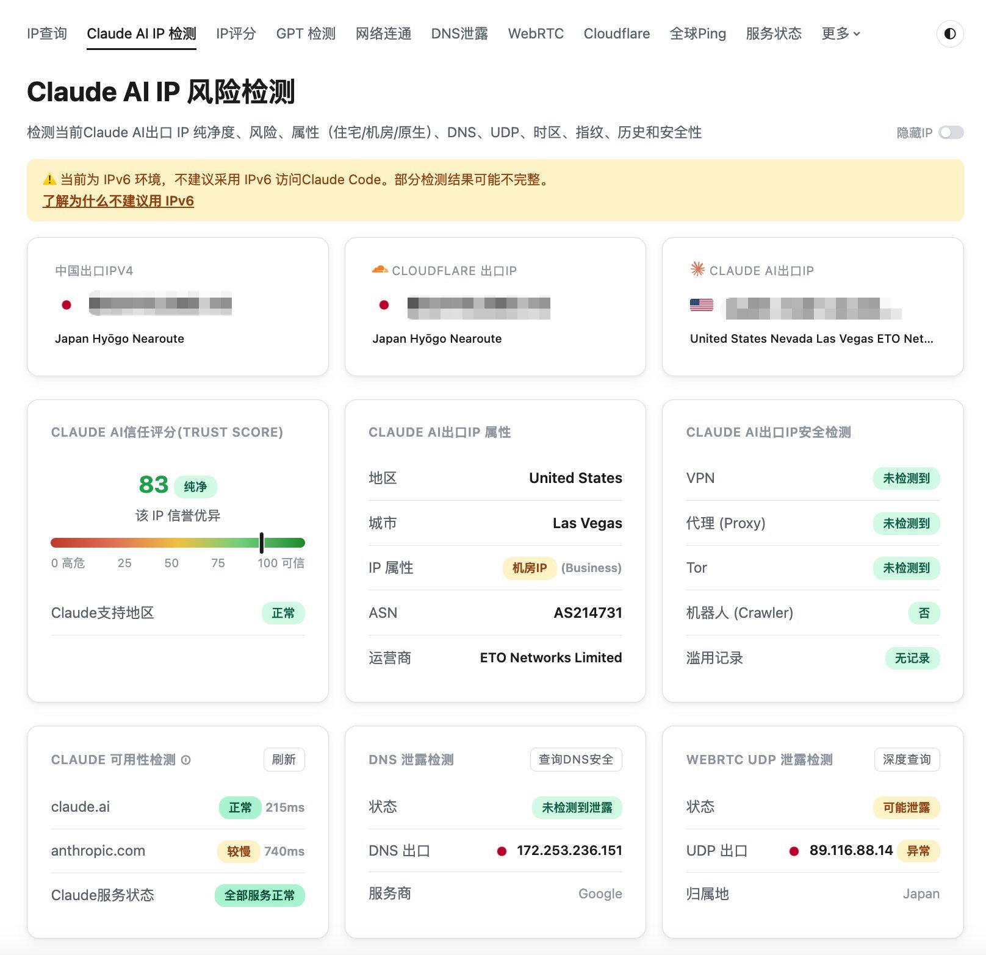Click the blurred Claude AI exit IP address

pyautogui.click(x=813, y=308)
